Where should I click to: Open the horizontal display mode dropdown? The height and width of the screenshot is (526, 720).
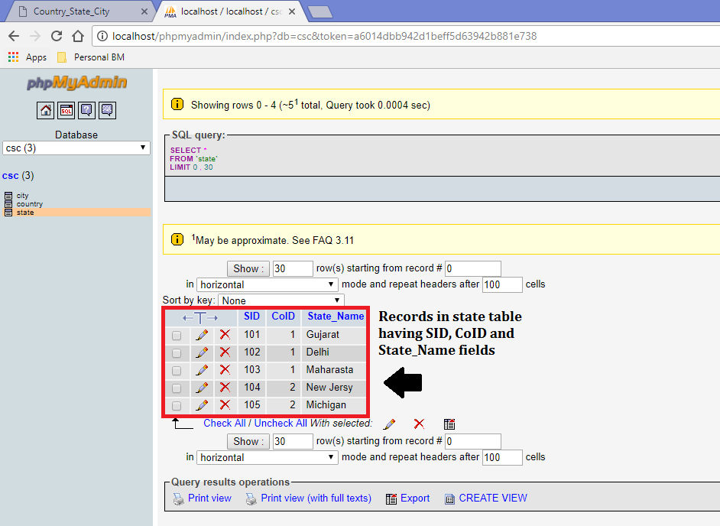pyautogui.click(x=268, y=284)
